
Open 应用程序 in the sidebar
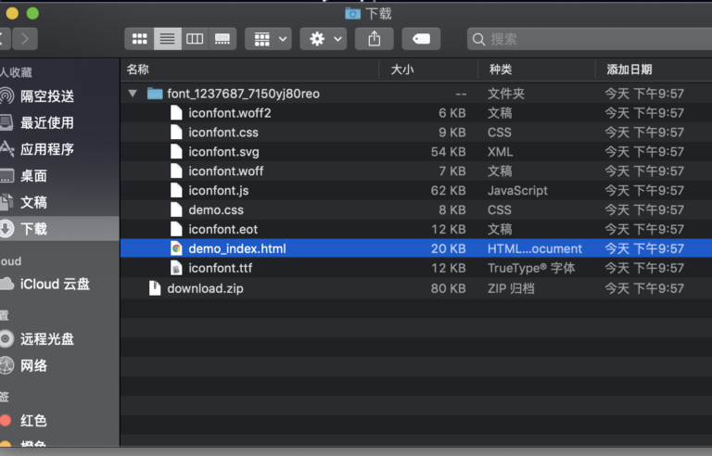47,149
